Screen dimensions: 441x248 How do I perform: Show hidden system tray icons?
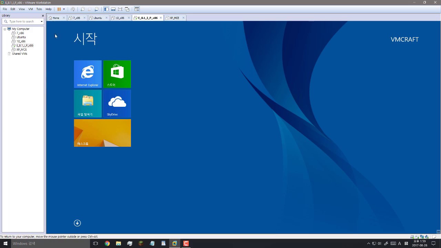[368, 244]
